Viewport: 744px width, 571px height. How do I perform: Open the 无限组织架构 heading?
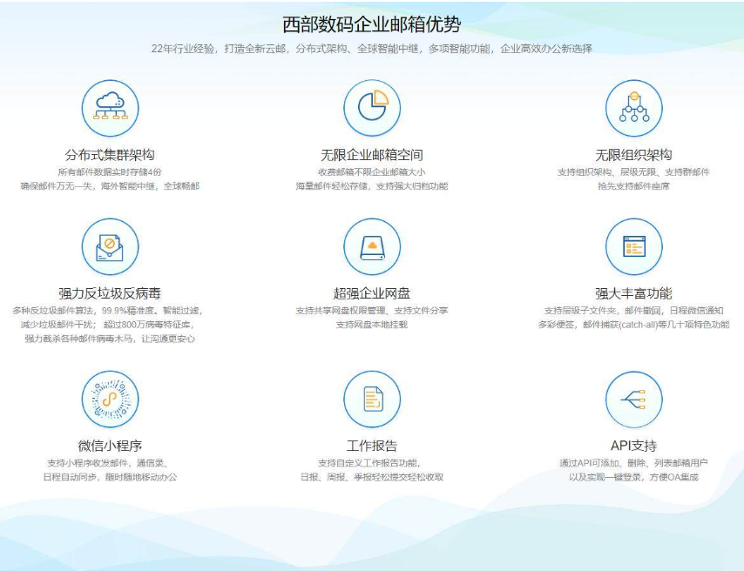pos(633,155)
